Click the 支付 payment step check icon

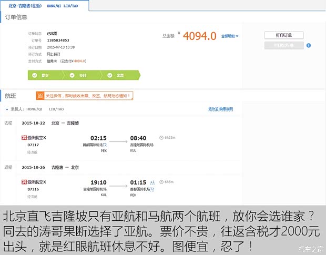(72, 75)
